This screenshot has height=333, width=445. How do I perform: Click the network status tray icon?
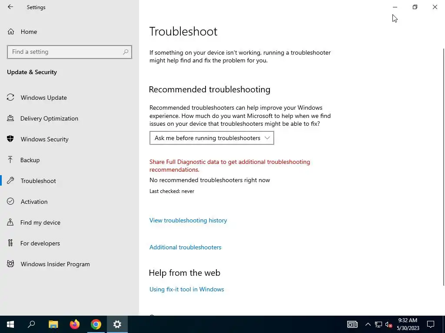coord(379,324)
